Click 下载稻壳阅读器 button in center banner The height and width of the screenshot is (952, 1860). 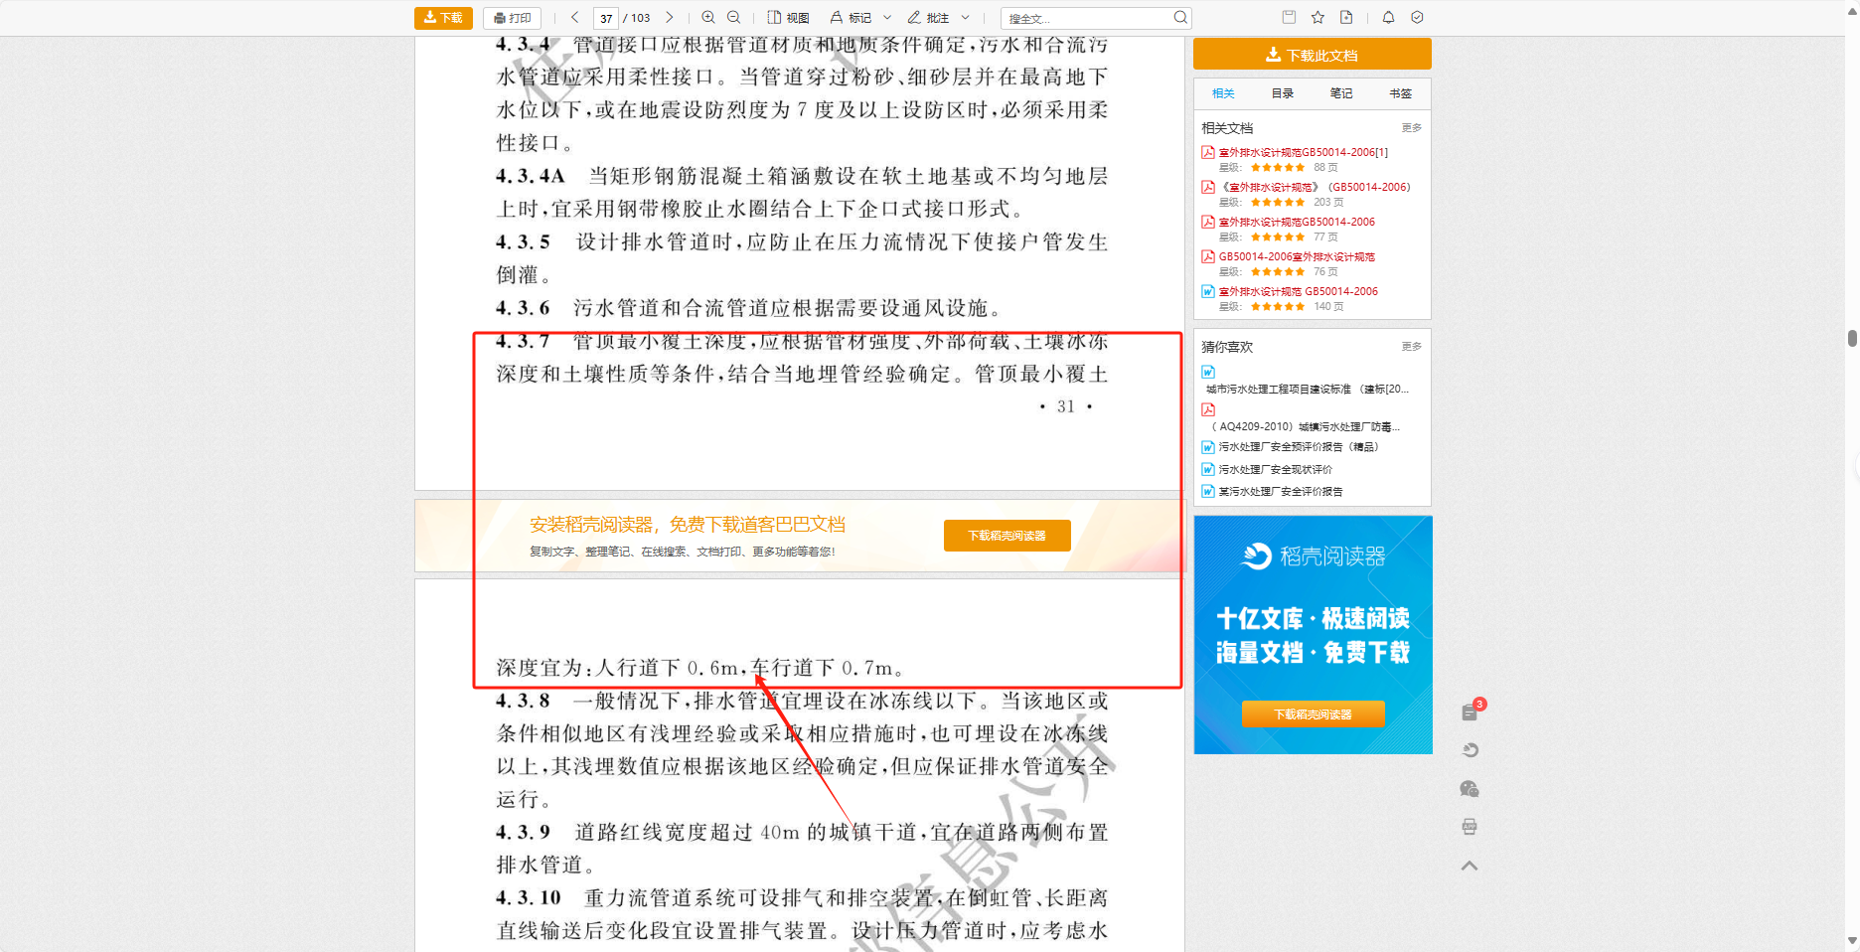1007,536
